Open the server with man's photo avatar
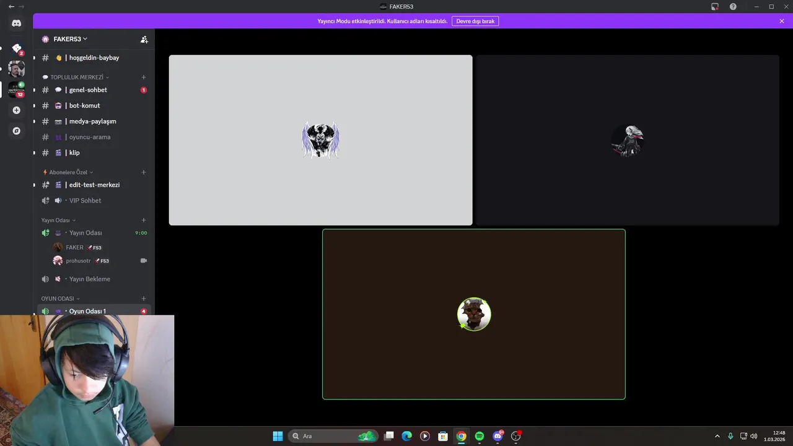 click(17, 69)
